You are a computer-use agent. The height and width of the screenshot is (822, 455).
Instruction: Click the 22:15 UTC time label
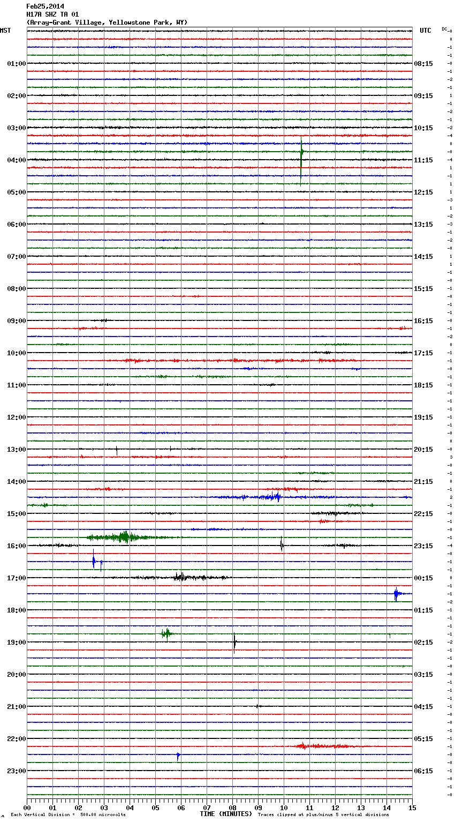click(423, 514)
